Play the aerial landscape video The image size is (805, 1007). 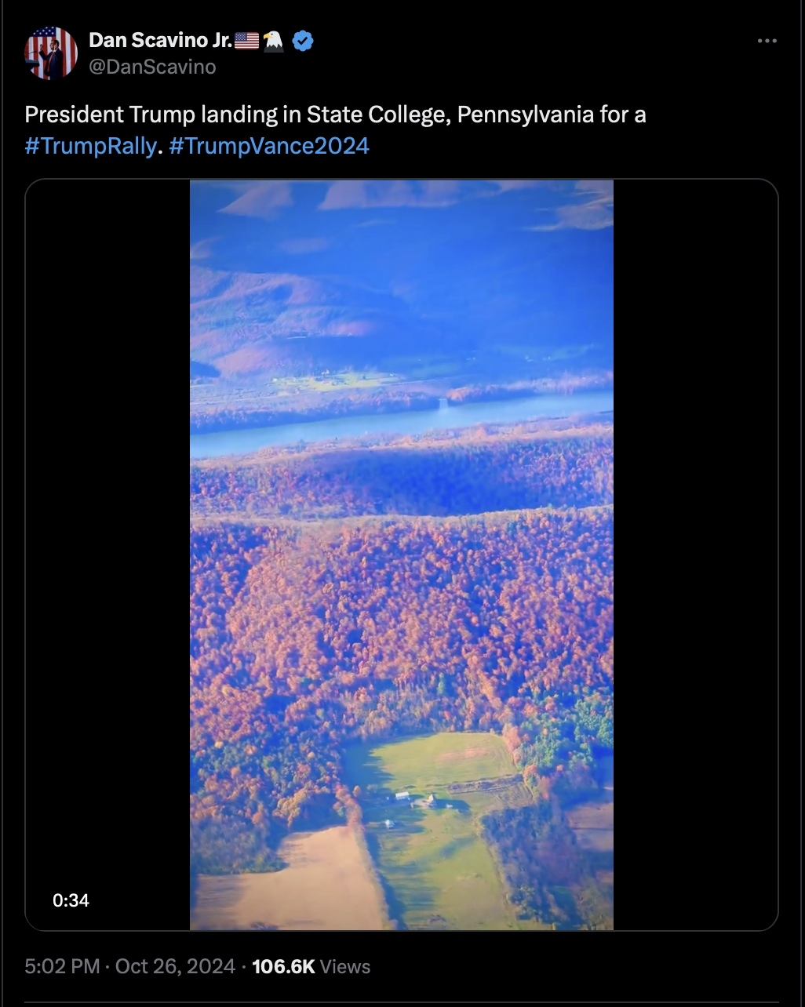tap(402, 554)
